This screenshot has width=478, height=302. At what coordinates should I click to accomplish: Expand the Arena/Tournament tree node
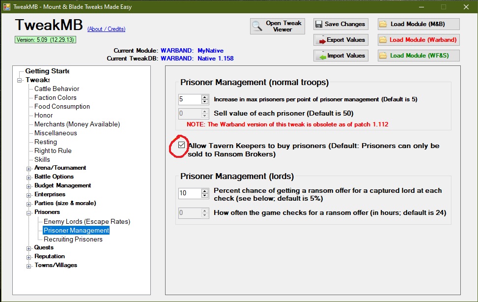click(28, 169)
